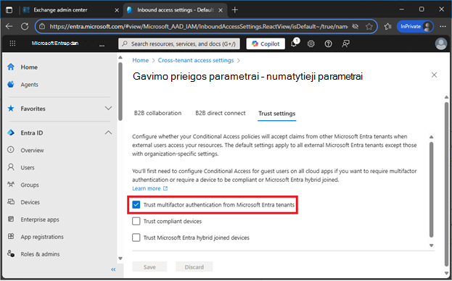Click the sidebar scrollbar down arrow
This screenshot has width=452, height=281.
coord(120,259)
